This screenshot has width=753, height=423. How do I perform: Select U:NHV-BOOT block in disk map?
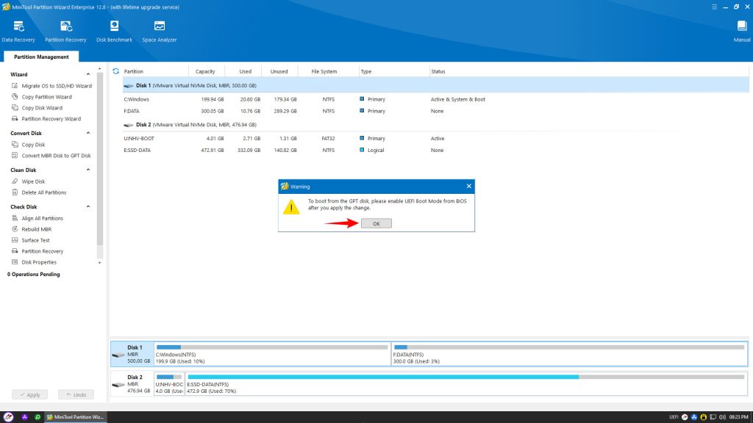[170, 383]
